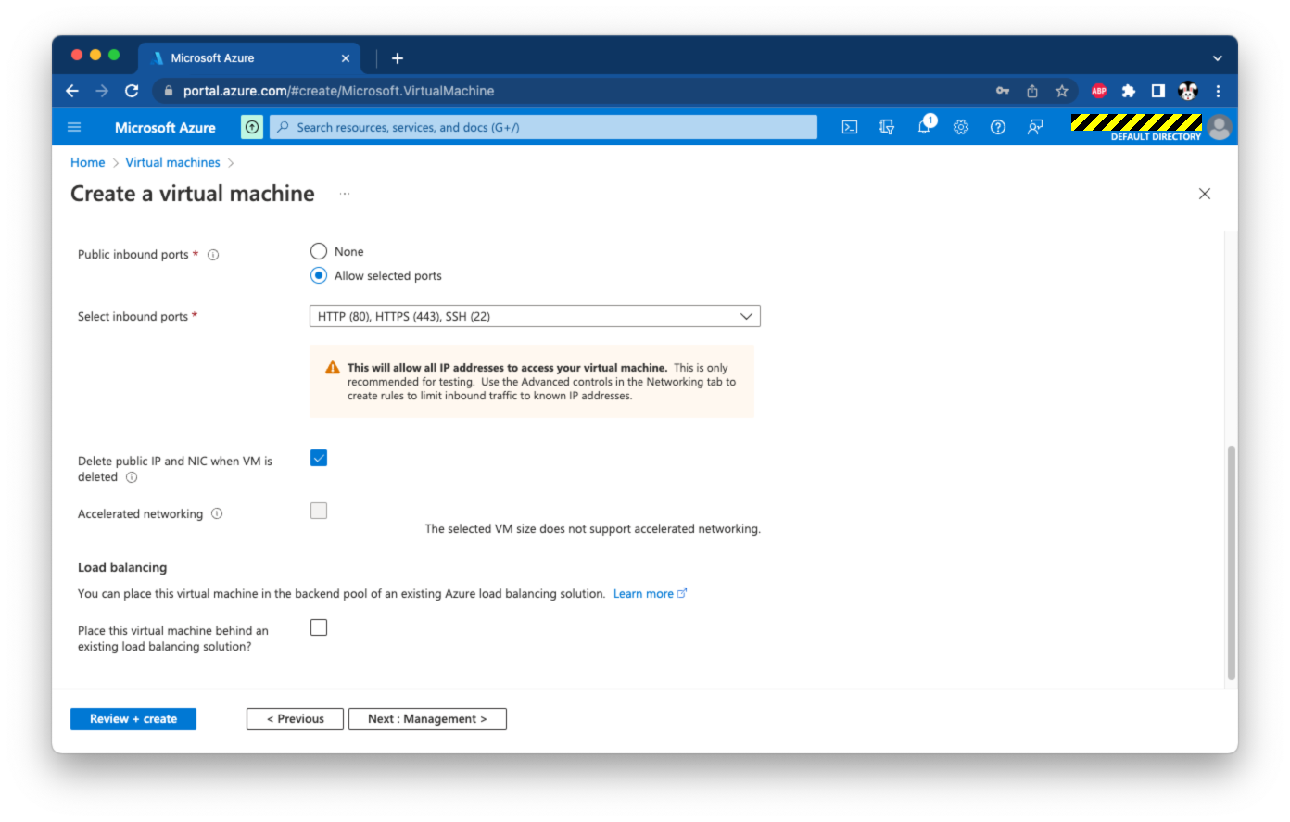
Task: Click the notifications bell icon
Action: pos(924,128)
